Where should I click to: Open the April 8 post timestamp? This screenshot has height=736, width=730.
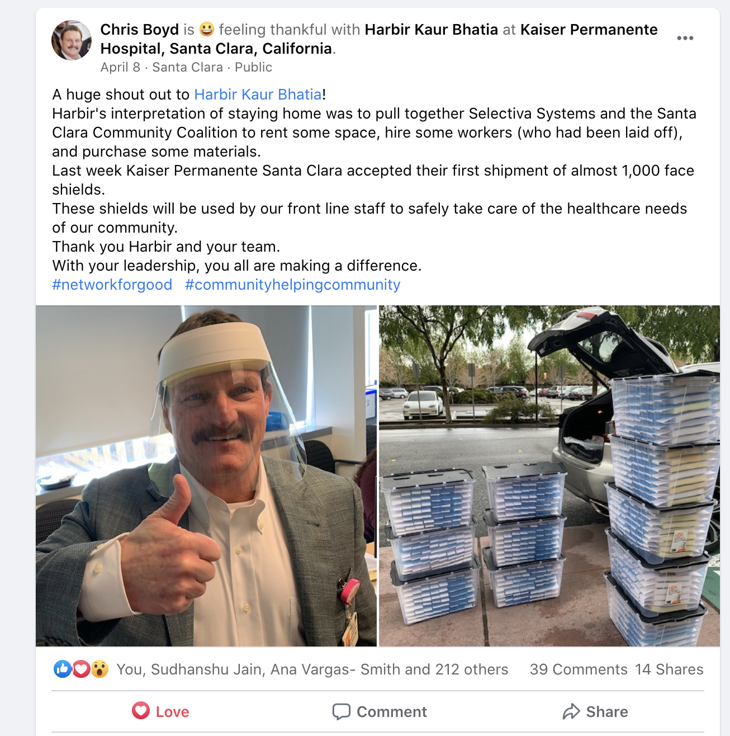[120, 67]
